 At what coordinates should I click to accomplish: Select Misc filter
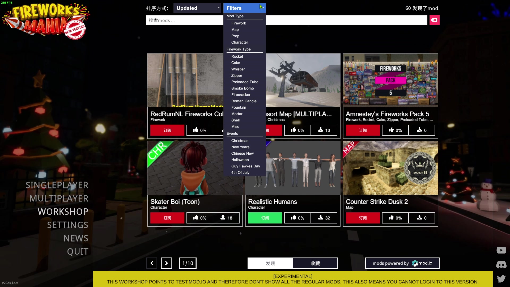235,126
